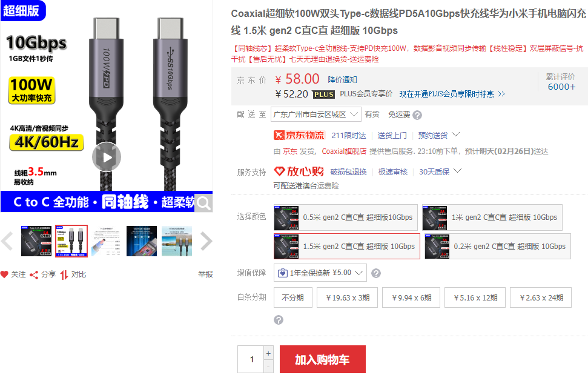588x375 pixels.
Task: Click the magnifier zoom icon on image
Action: tap(203, 203)
